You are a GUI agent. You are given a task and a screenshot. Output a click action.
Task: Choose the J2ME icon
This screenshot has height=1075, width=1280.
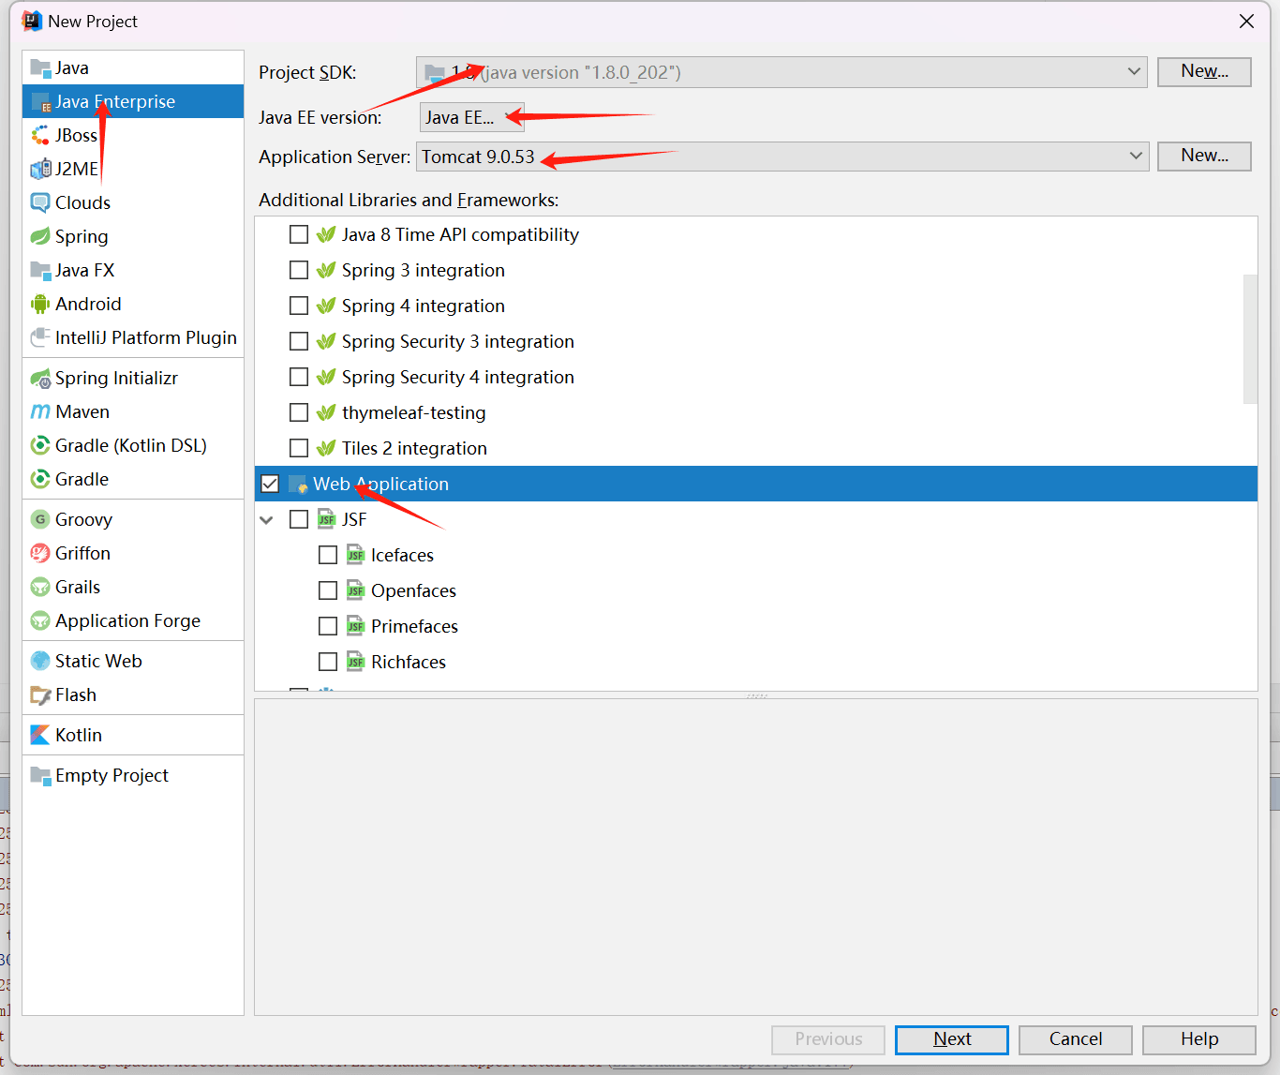[40, 169]
